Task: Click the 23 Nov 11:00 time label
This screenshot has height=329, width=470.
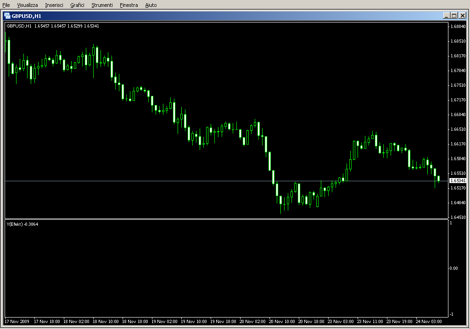Action: (x=370, y=322)
